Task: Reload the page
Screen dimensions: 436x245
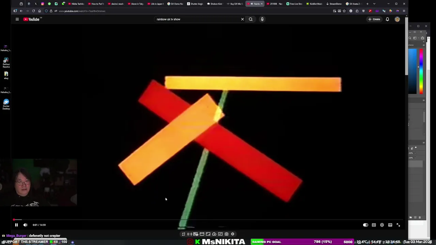Action: (33, 11)
